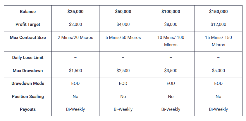Click the $150,000 balance column header
Screen dimensions: 246x121
point(219,12)
